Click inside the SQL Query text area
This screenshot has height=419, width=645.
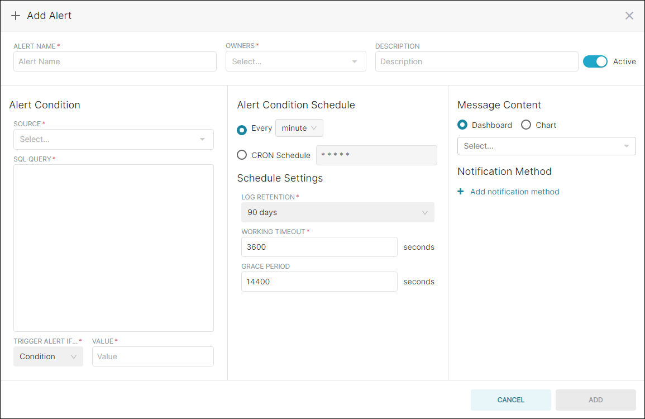click(113, 247)
